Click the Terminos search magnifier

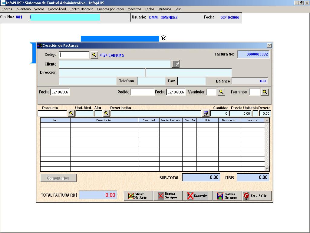pyautogui.click(x=265, y=92)
